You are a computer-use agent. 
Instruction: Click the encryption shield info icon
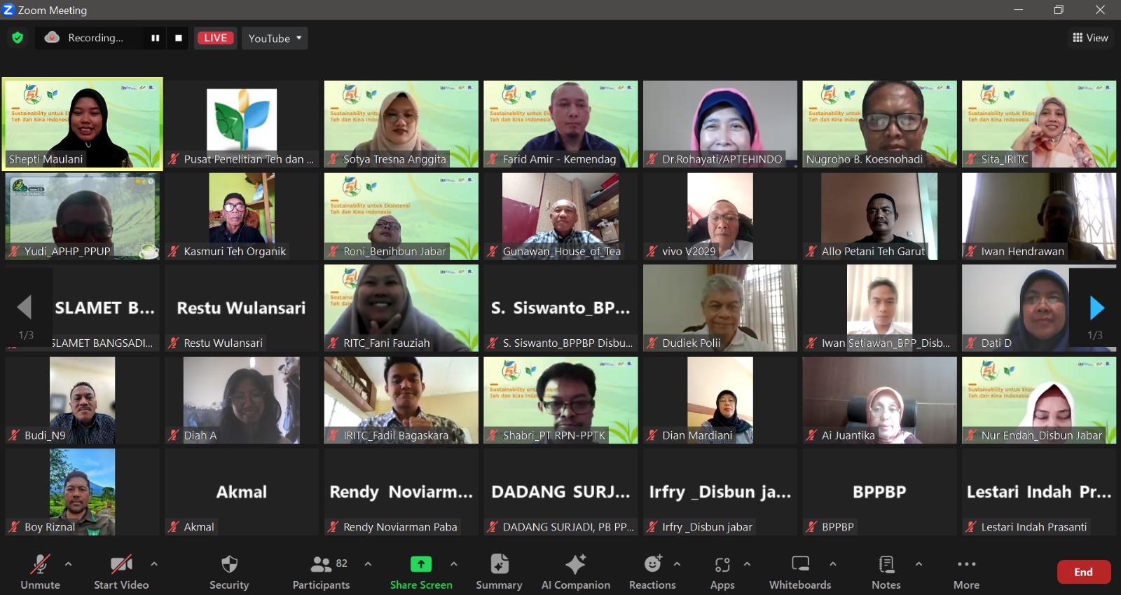tap(18, 38)
